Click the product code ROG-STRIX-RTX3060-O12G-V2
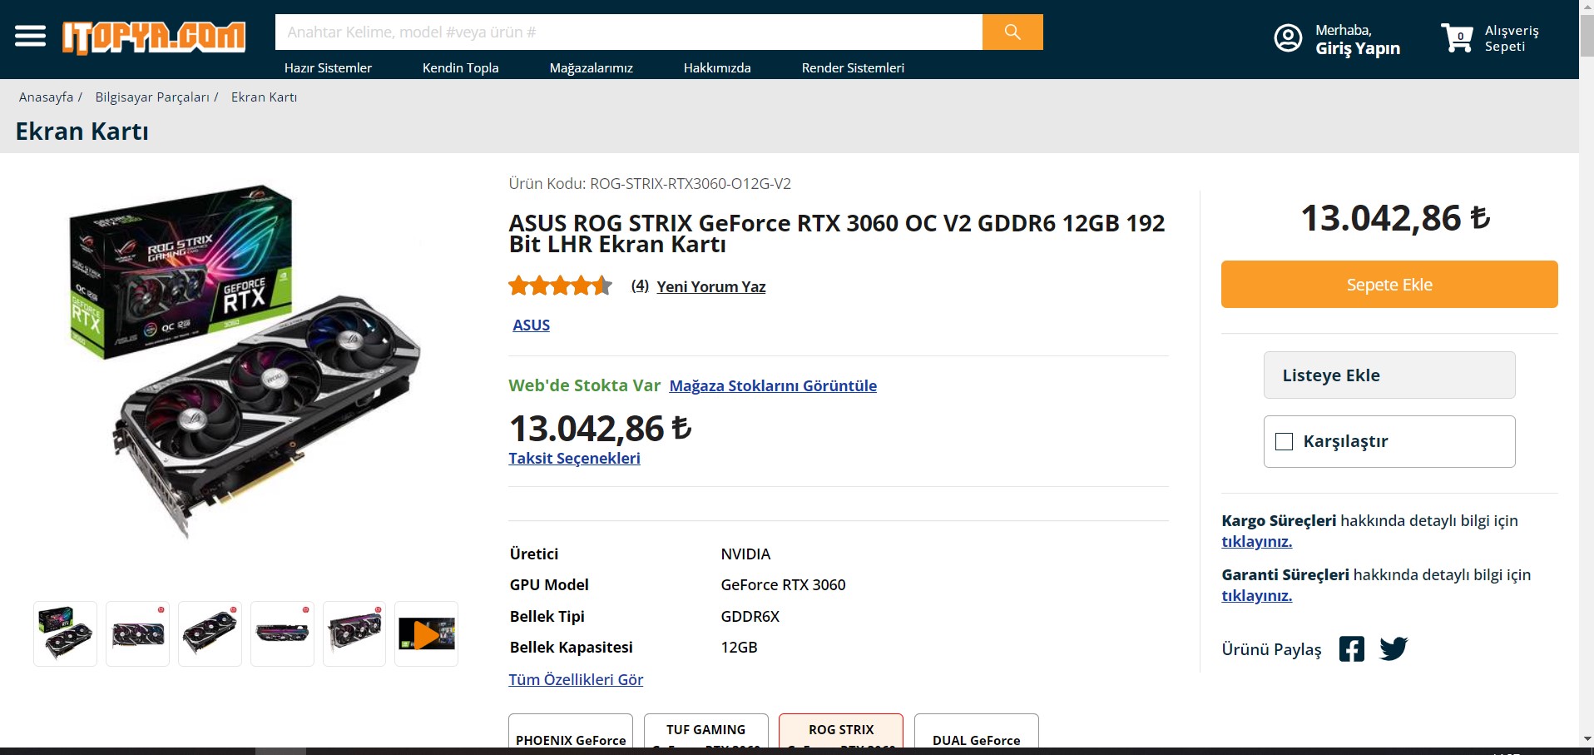This screenshot has height=755, width=1594. pyautogui.click(x=691, y=183)
